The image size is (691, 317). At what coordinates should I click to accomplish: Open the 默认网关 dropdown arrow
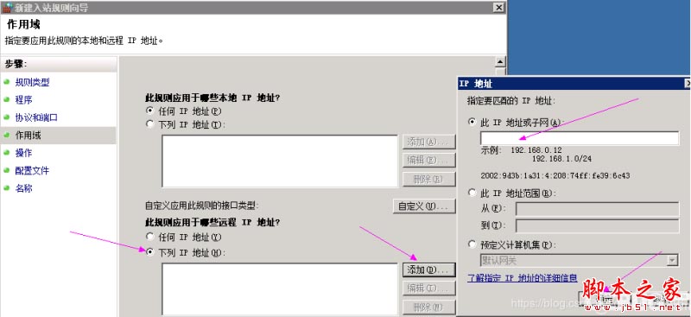click(x=672, y=261)
